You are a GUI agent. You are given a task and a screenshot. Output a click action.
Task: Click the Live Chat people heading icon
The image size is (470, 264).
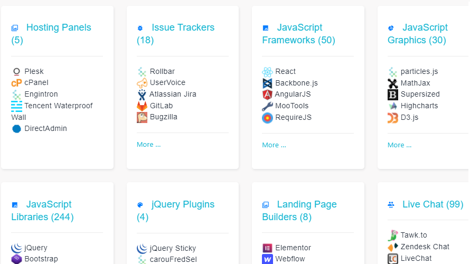point(391,205)
